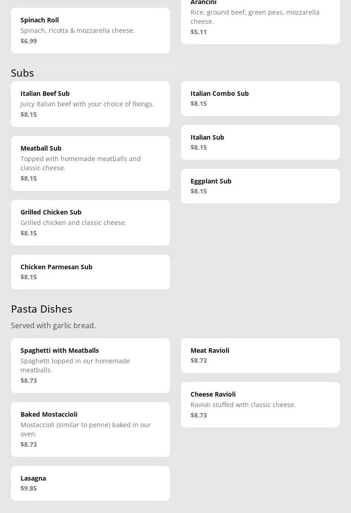Choose the Italian Beef Sub
351x513 pixels.
click(90, 104)
